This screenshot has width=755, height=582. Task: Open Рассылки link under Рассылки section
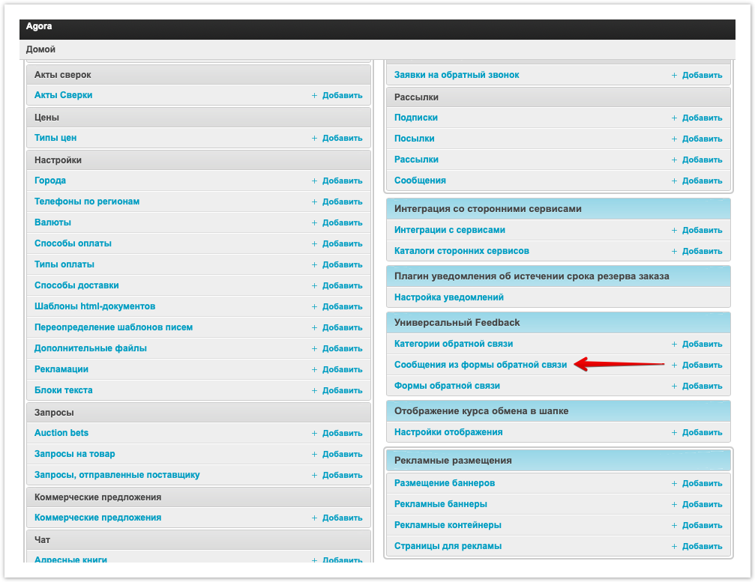[416, 160]
